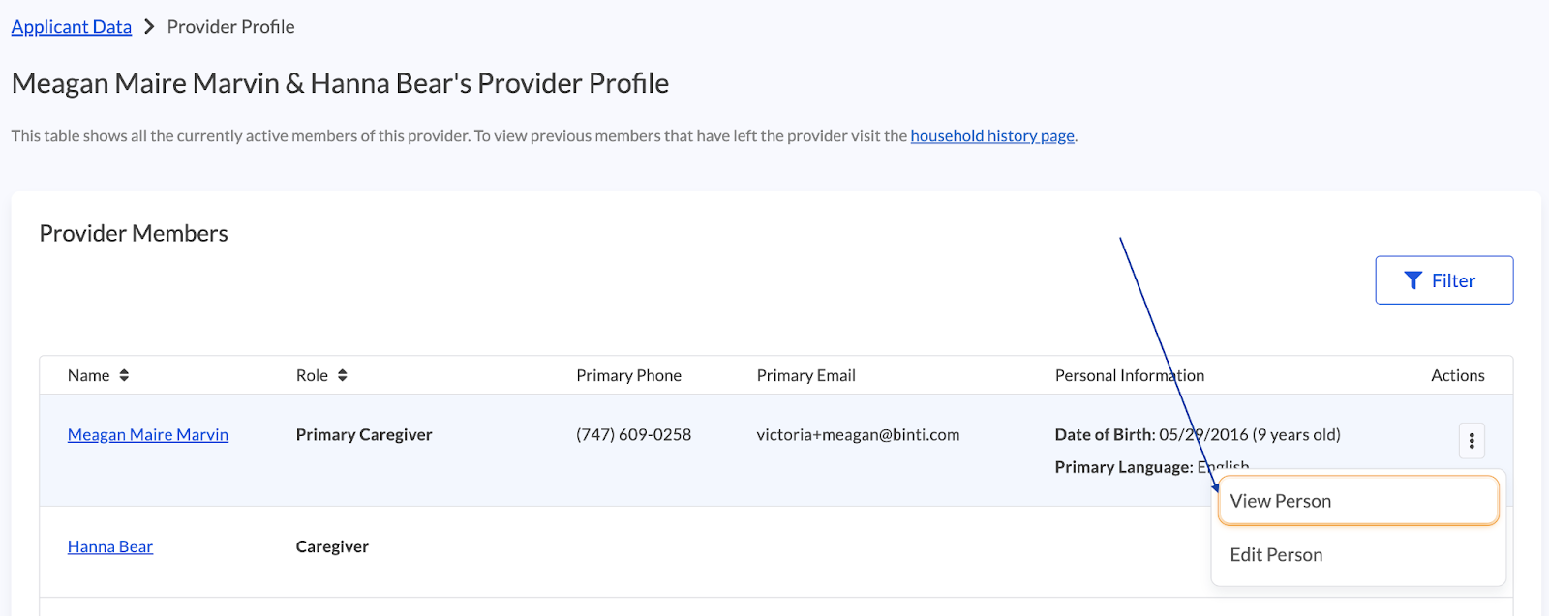Open the household history page link
The image size is (1549, 616).
click(x=992, y=136)
